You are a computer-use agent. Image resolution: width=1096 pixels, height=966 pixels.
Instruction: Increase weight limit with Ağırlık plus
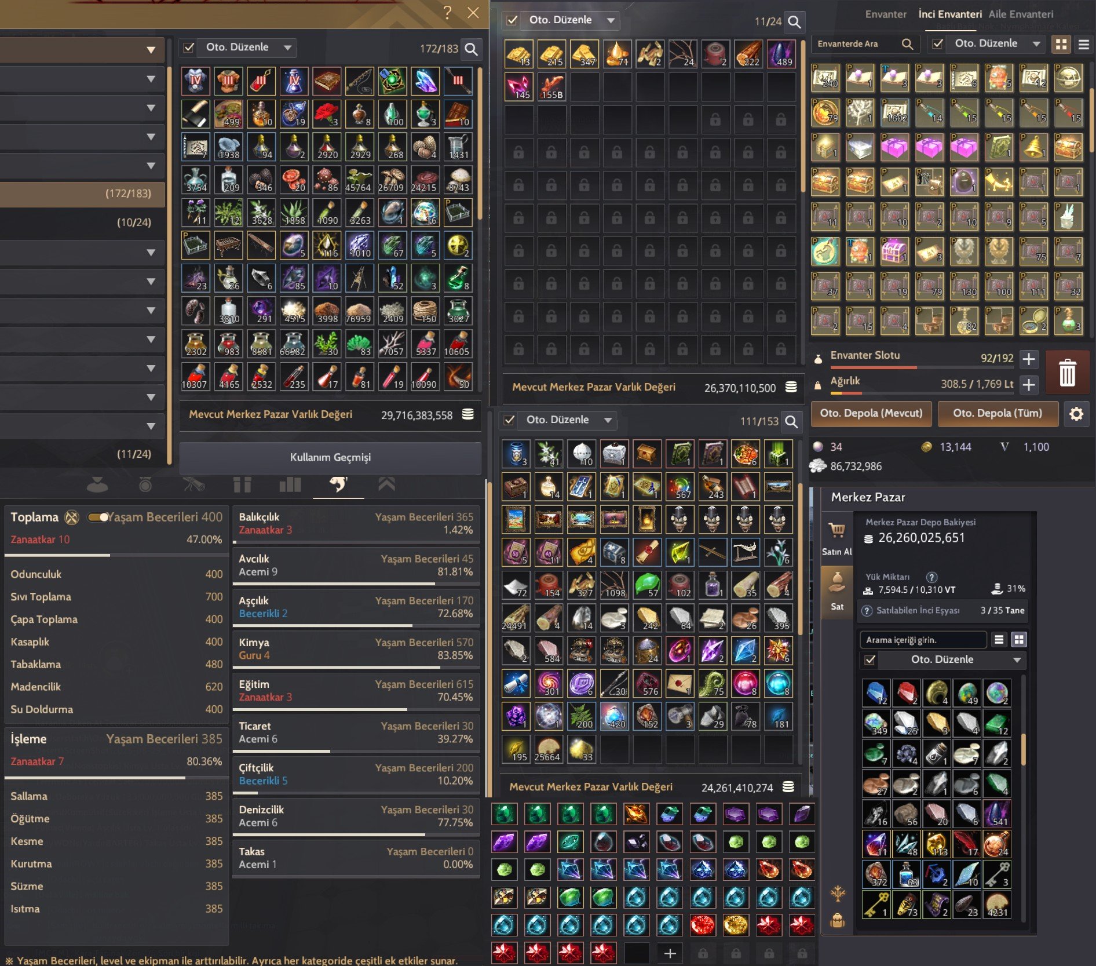pyautogui.click(x=1029, y=384)
